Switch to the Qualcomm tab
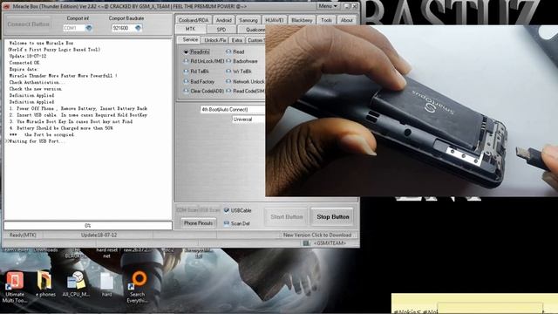 pos(252,29)
